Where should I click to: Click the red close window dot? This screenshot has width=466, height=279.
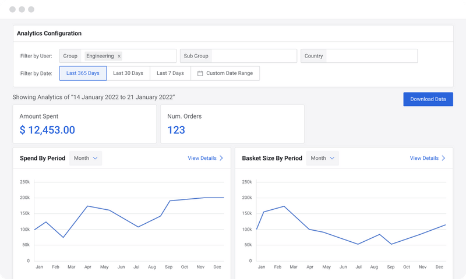click(x=12, y=10)
